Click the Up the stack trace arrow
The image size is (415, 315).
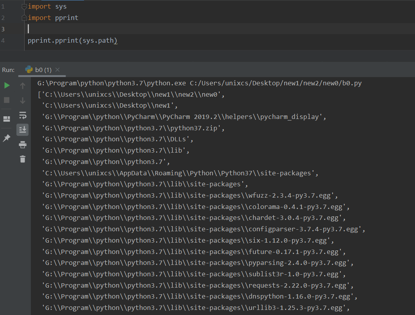pyautogui.click(x=23, y=85)
